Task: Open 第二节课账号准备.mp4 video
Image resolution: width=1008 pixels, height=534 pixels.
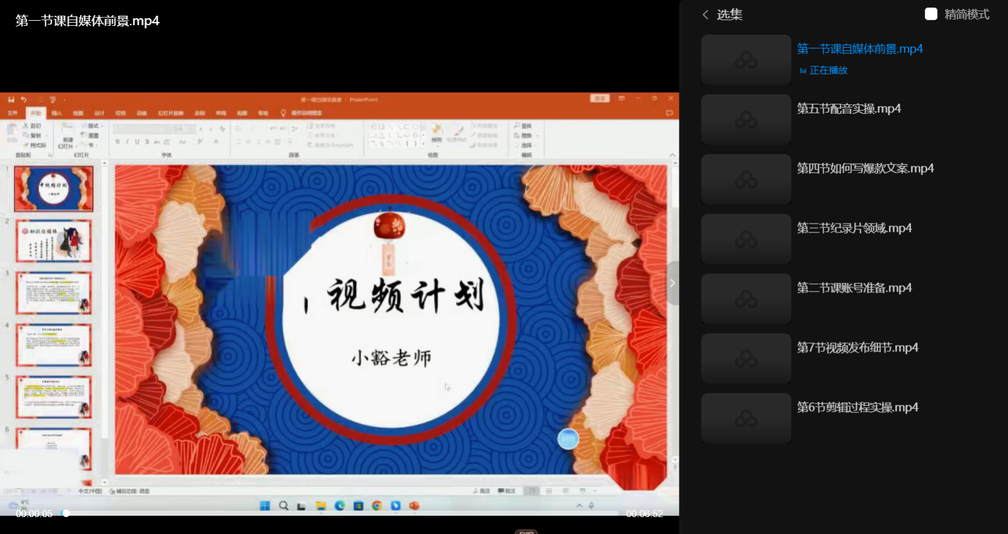Action: pyautogui.click(x=854, y=288)
